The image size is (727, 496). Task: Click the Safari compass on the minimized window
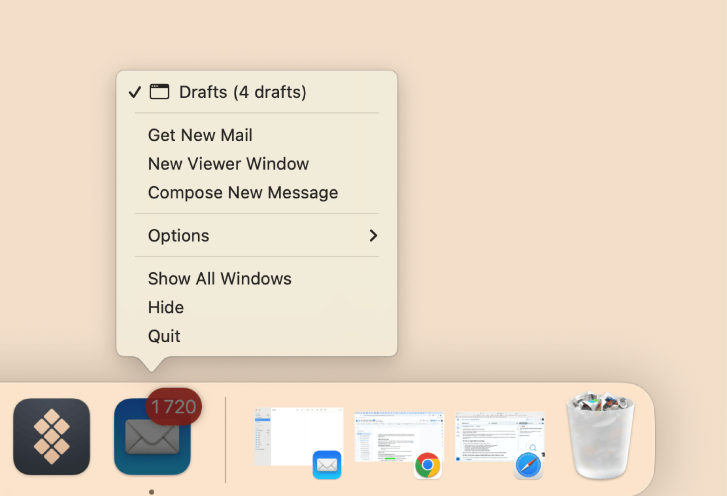(528, 465)
